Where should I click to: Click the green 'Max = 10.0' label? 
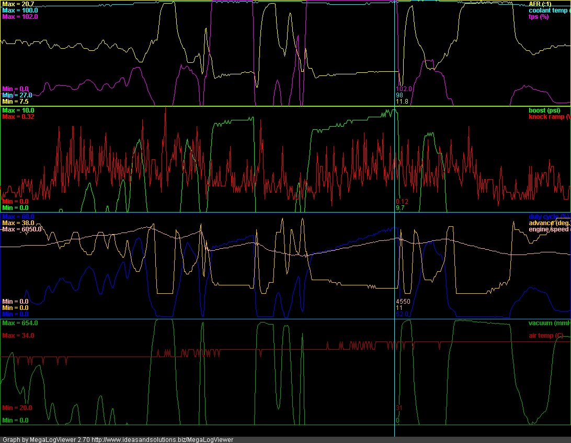pos(18,110)
